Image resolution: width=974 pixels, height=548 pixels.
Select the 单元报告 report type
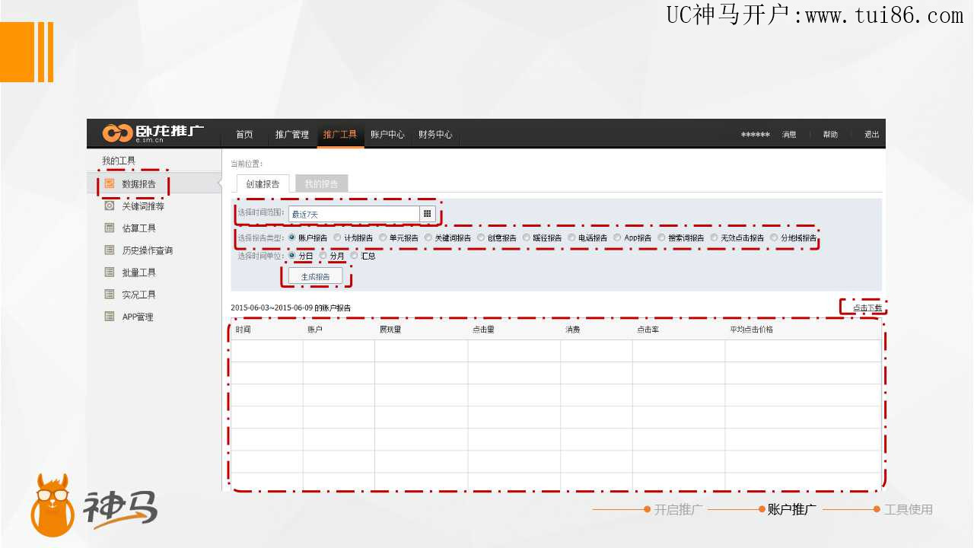(383, 237)
